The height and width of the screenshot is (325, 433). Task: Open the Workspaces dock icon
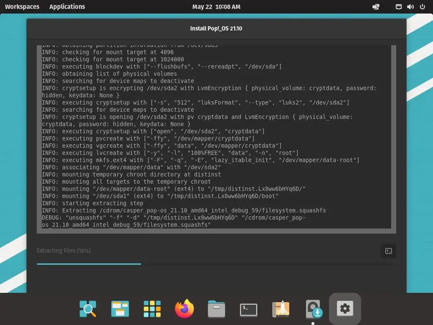pos(120,308)
